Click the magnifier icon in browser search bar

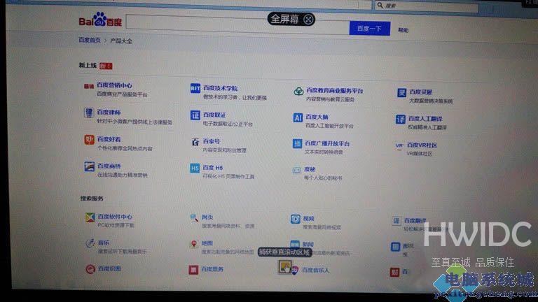click(380, 5)
